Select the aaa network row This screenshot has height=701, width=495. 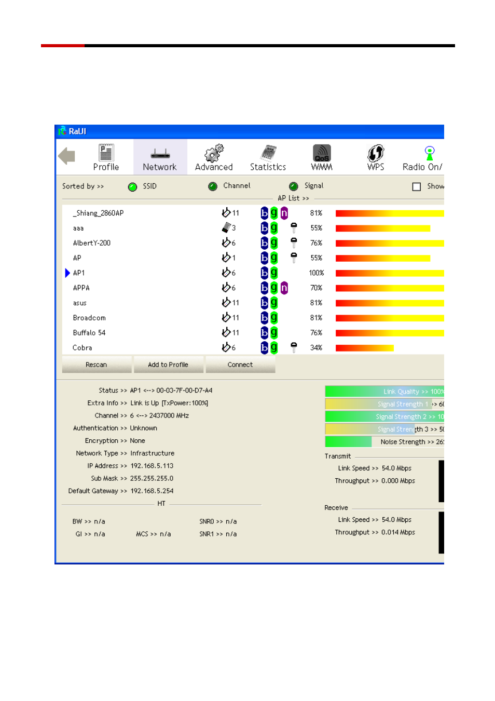(253, 228)
